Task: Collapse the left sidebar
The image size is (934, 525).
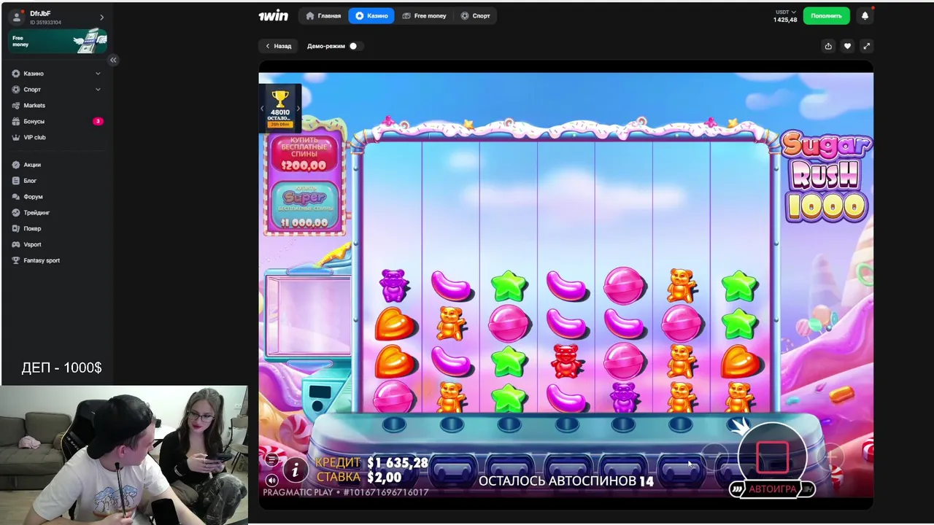Action: tap(113, 60)
